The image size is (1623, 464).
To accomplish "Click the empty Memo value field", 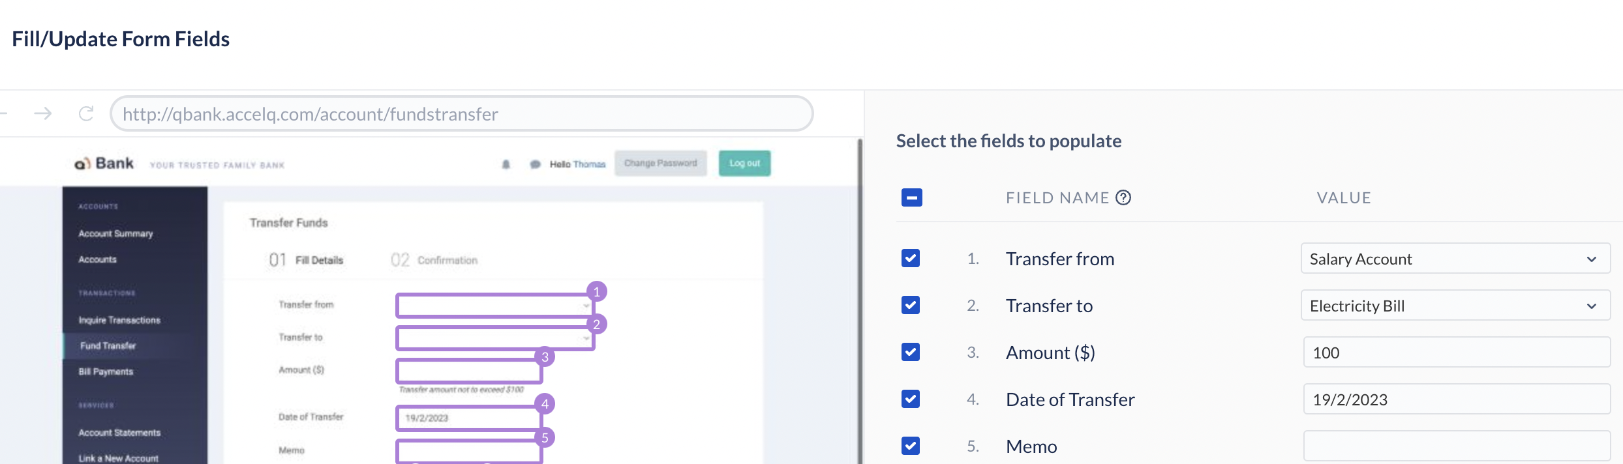I will pyautogui.click(x=1457, y=446).
